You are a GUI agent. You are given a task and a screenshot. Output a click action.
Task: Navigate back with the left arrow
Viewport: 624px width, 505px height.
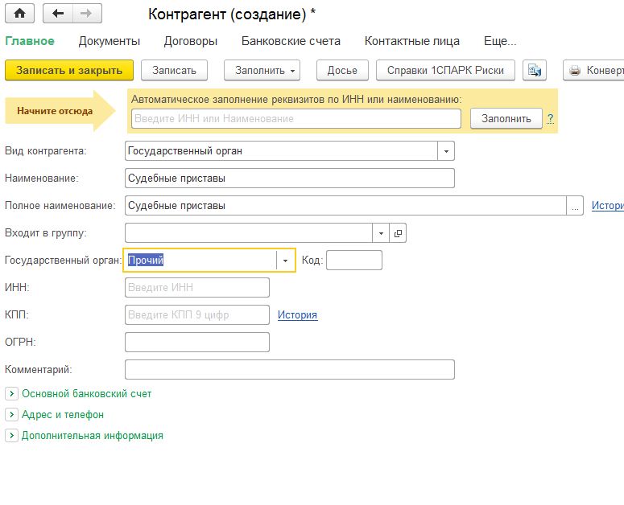(x=58, y=14)
